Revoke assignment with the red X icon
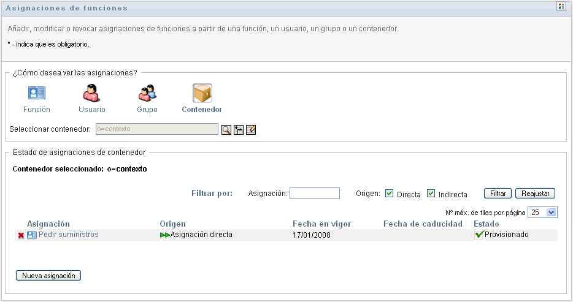 pos(21,235)
